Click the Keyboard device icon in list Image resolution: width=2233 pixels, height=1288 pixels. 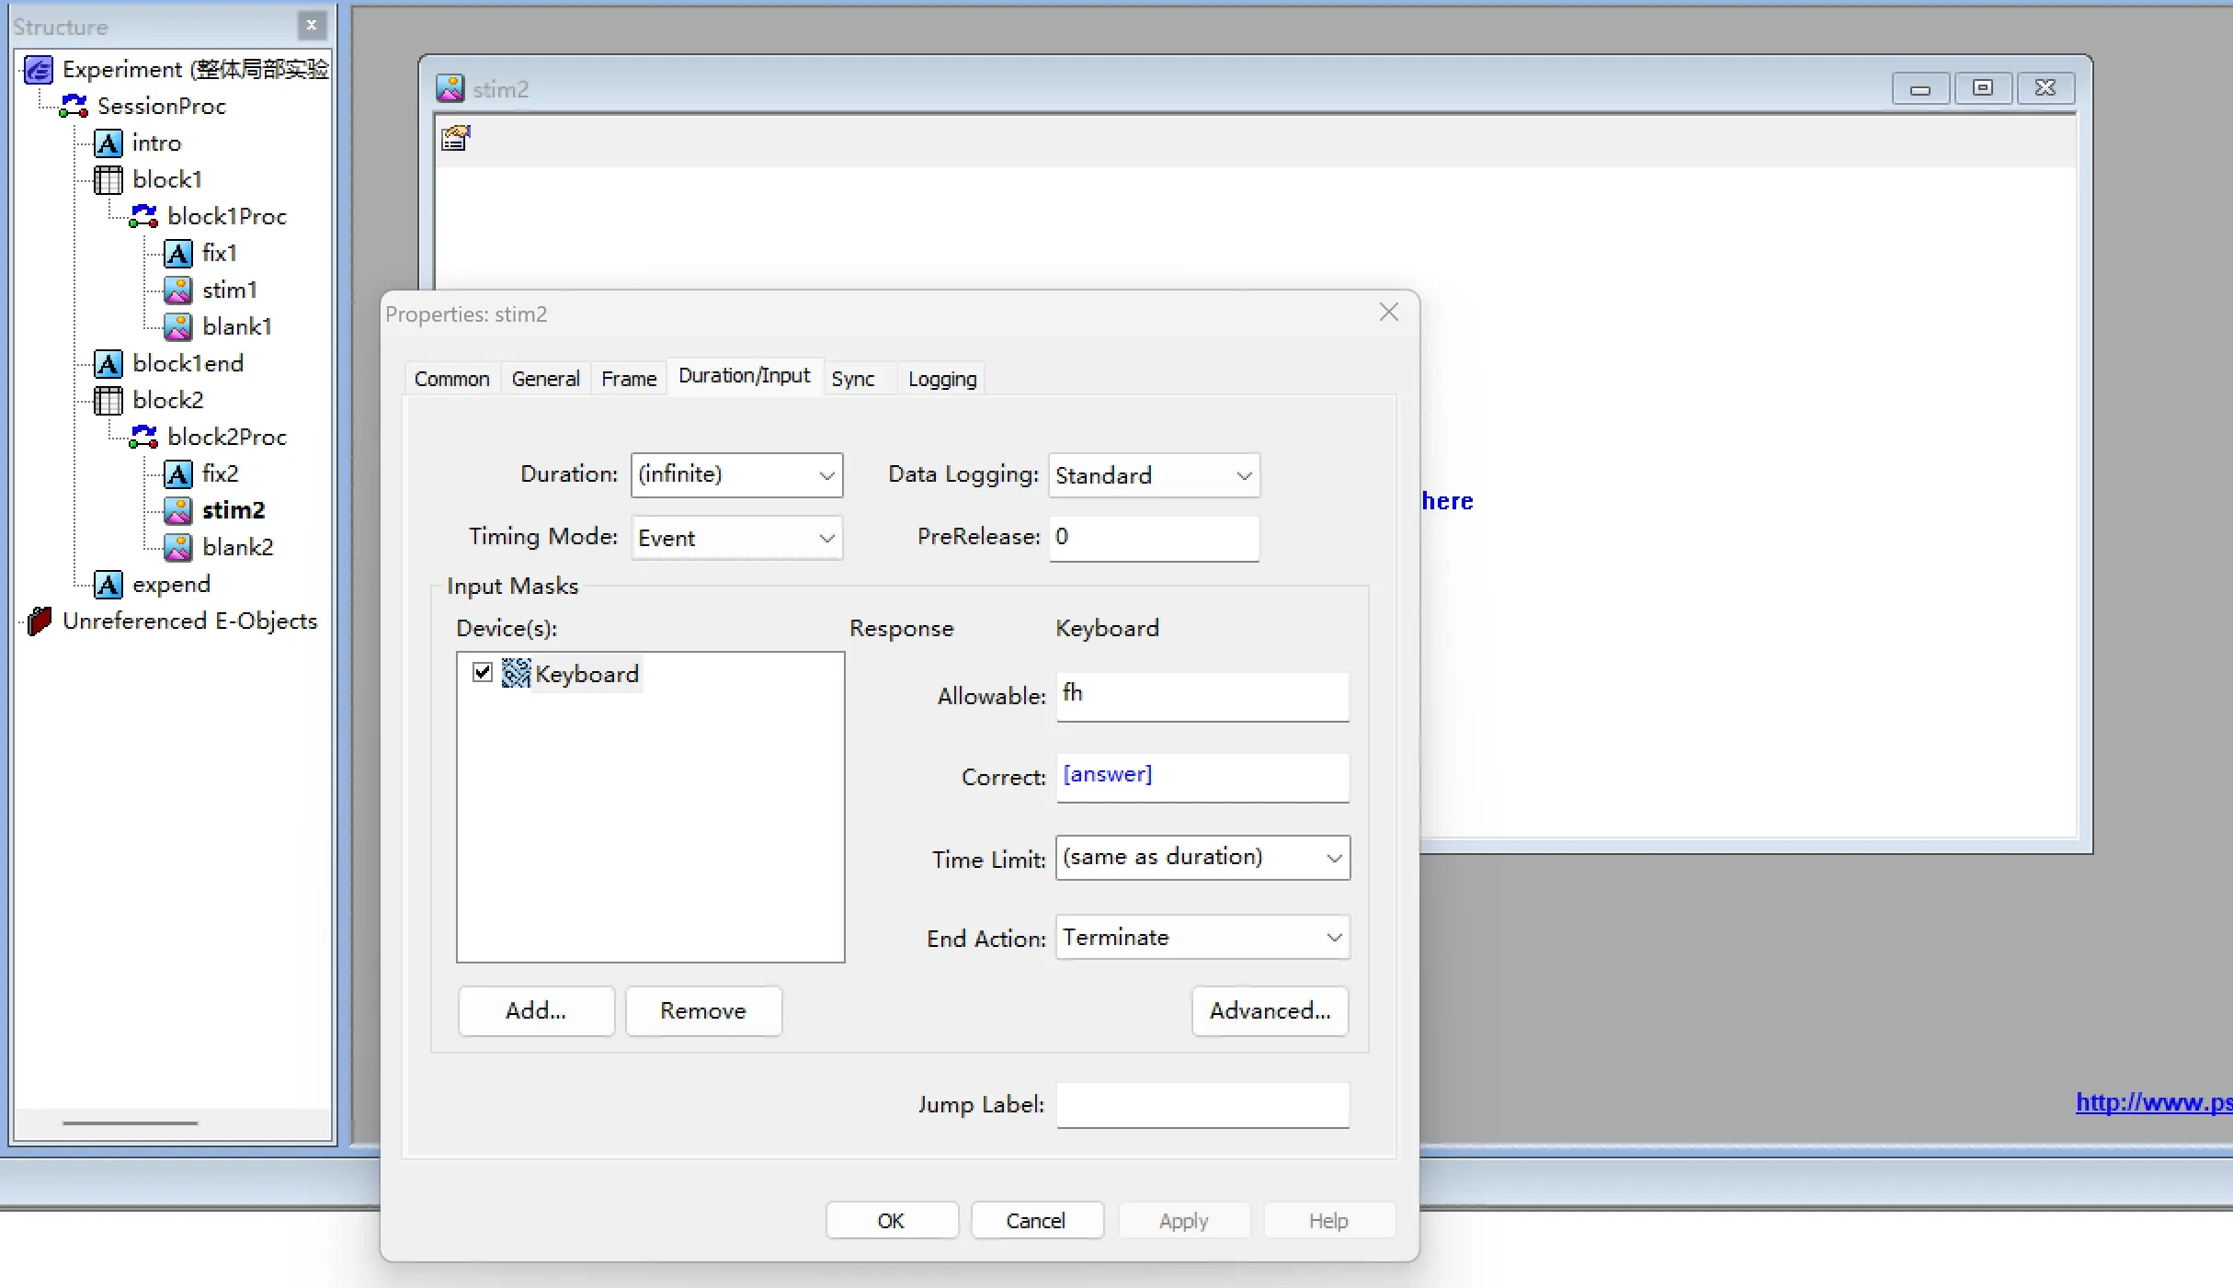(x=516, y=674)
